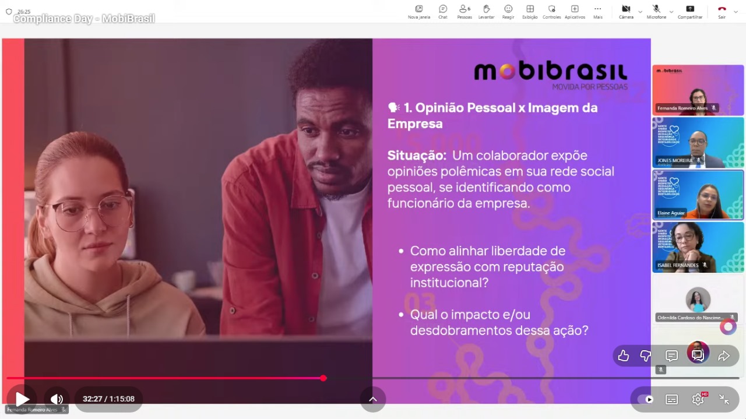Show the Pessoas participants list
Image resolution: width=746 pixels, height=419 pixels.
(465, 11)
